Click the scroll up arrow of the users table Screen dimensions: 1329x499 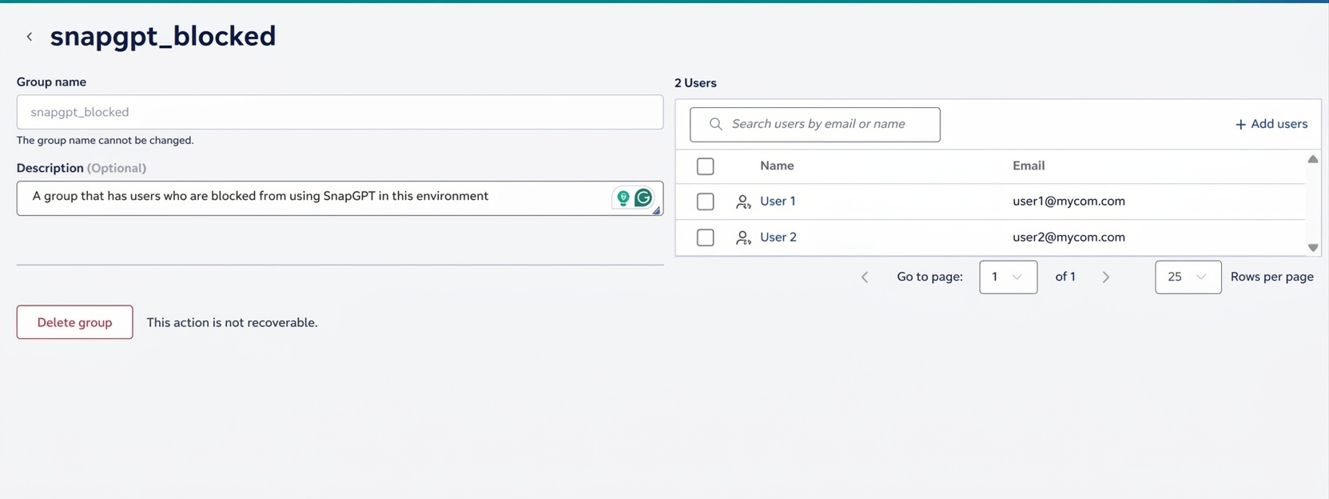[x=1312, y=159]
